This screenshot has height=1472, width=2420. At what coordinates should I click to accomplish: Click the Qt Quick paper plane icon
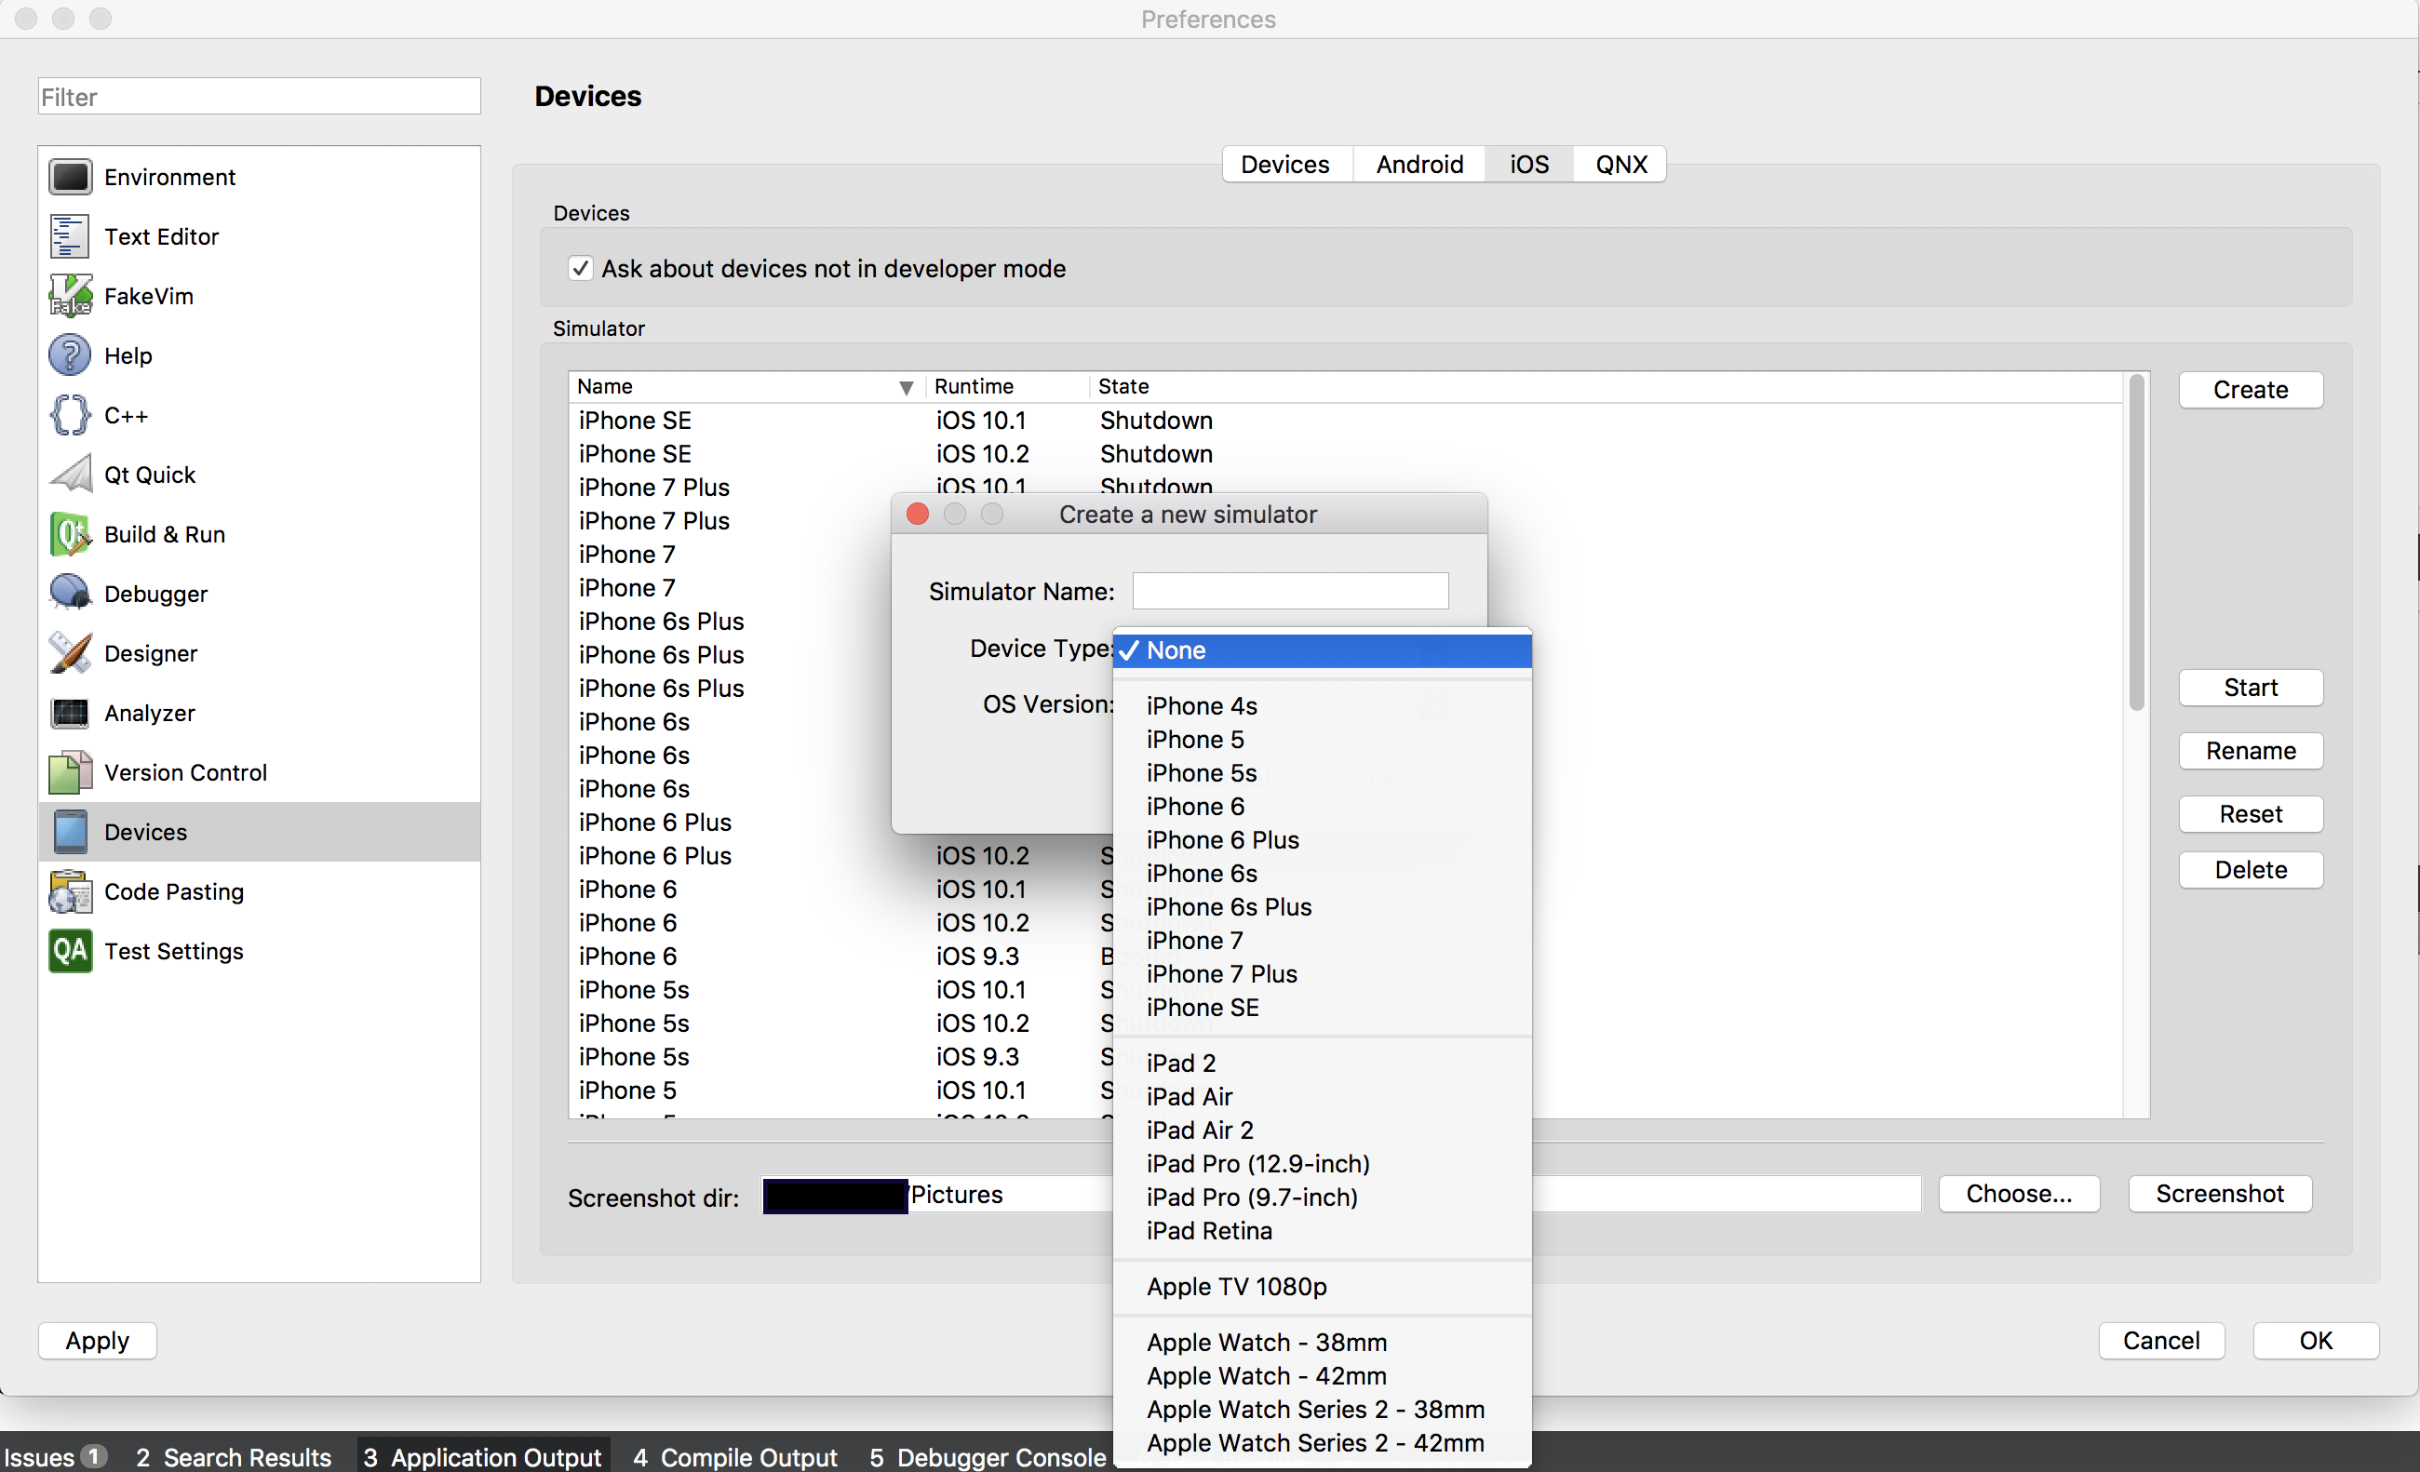[70, 475]
